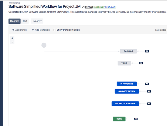Select the Production Review status node
Viewport: 167px width, 126px height.
[125, 104]
